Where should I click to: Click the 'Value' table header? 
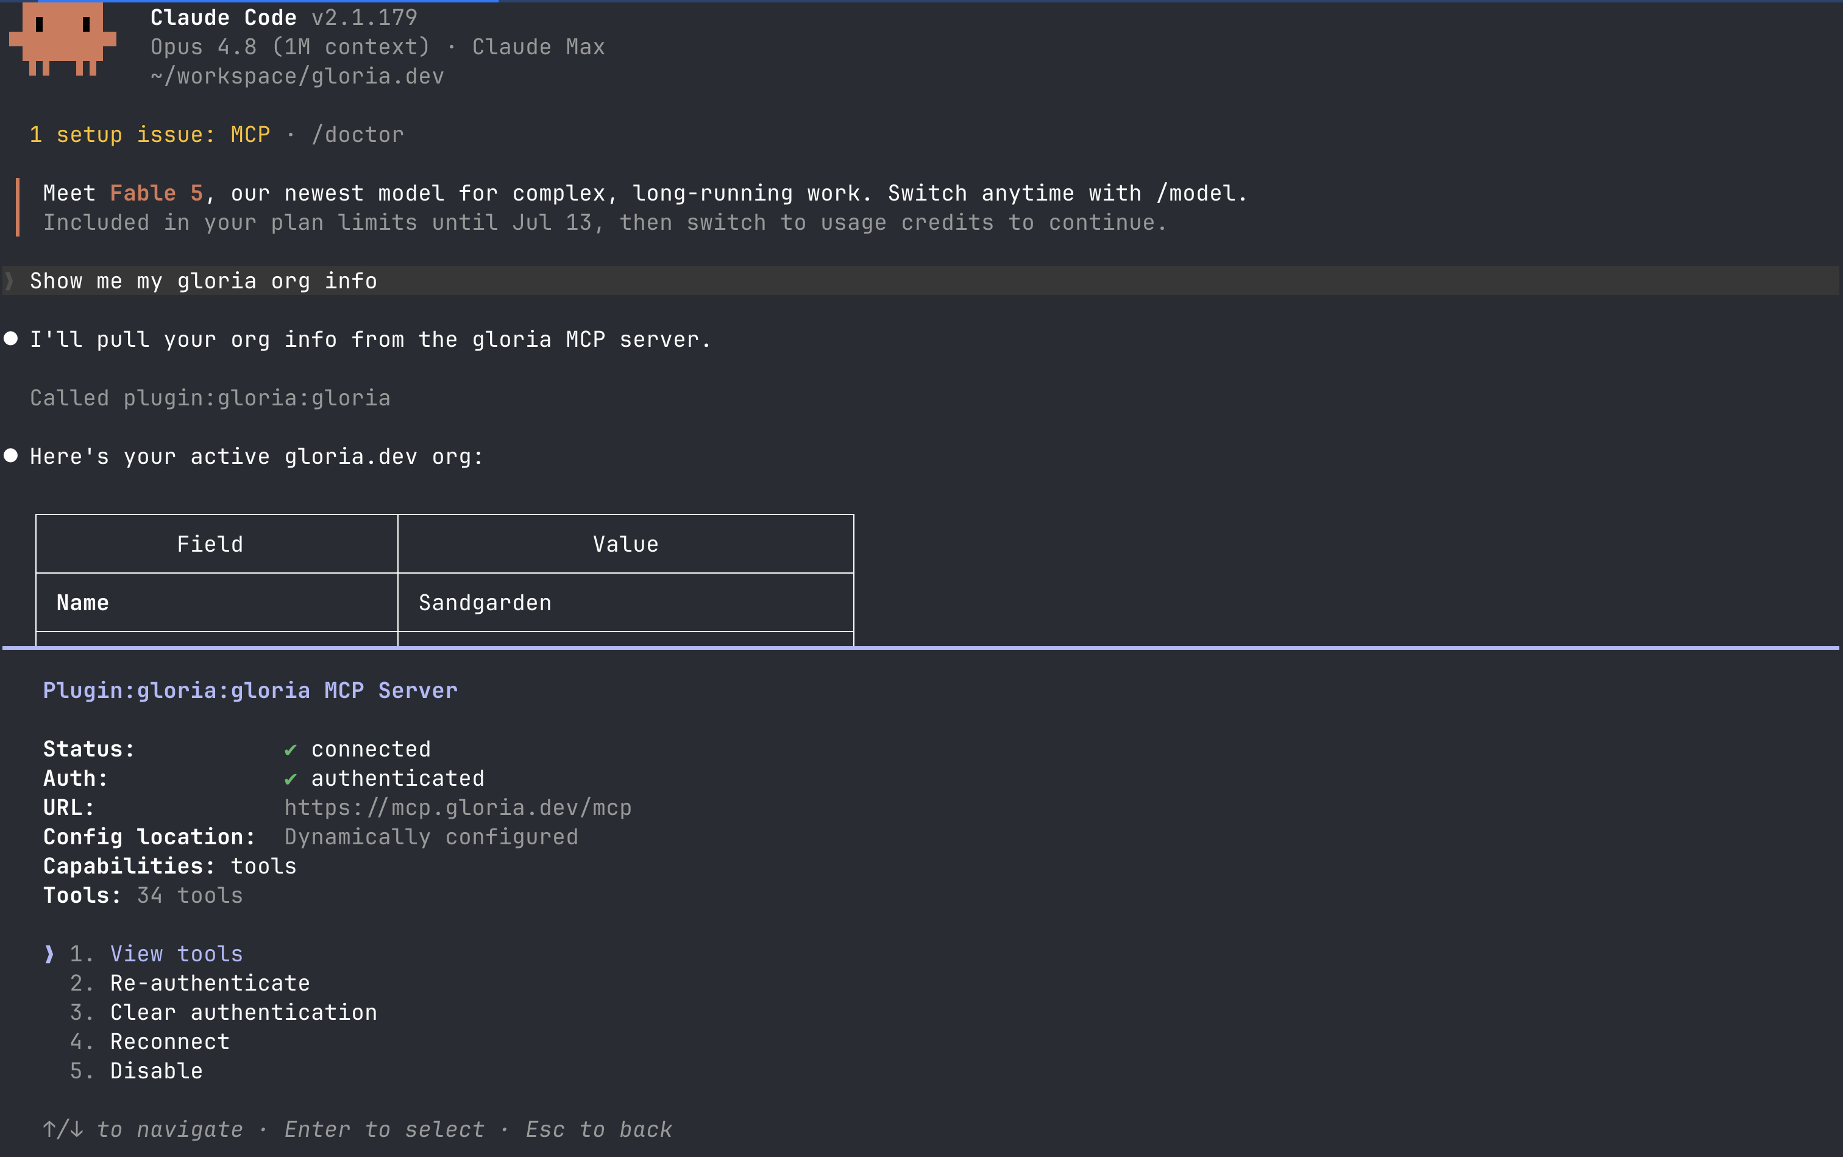pos(625,545)
